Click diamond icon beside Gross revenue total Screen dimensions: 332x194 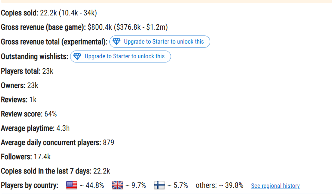[116, 41]
